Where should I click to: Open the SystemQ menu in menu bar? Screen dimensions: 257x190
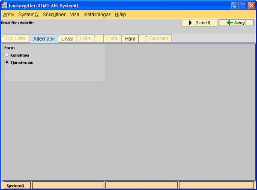click(x=28, y=14)
